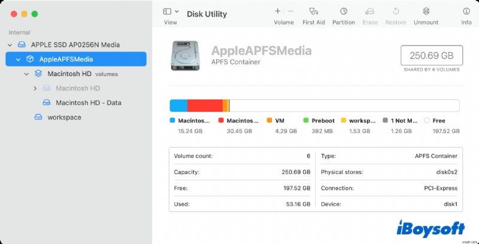Viewport: 479px width, 244px height.
Task: Collapse the AppleAPFSMedia container chevron
Action: (x=18, y=59)
